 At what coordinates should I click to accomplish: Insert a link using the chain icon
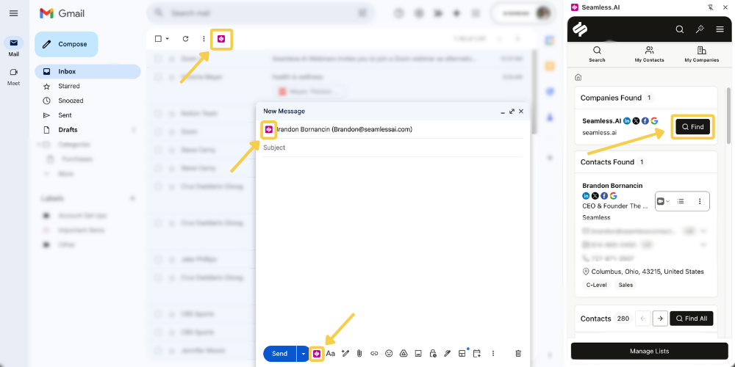click(x=374, y=354)
